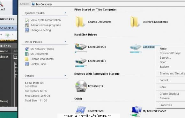The image size is (185, 118).
Task: Choose Open from the context menu
Action: coord(163,62)
